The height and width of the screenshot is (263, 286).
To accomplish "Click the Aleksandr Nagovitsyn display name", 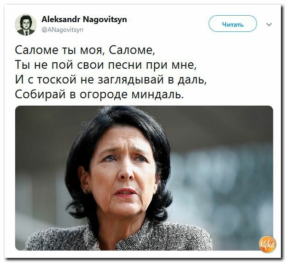I will [84, 19].
